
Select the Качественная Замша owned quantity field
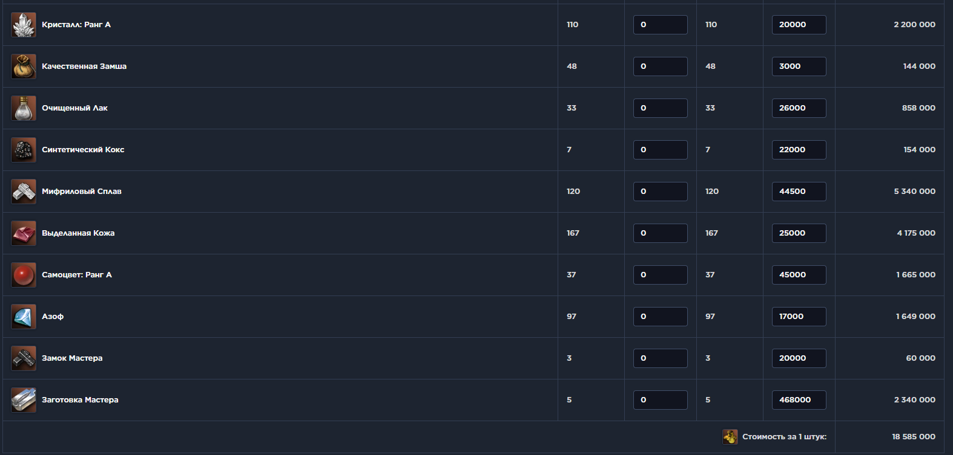(660, 66)
